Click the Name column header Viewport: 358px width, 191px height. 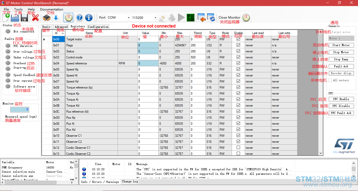pos(91,33)
